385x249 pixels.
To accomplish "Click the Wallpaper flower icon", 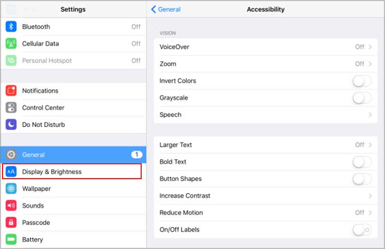I will click(11, 188).
